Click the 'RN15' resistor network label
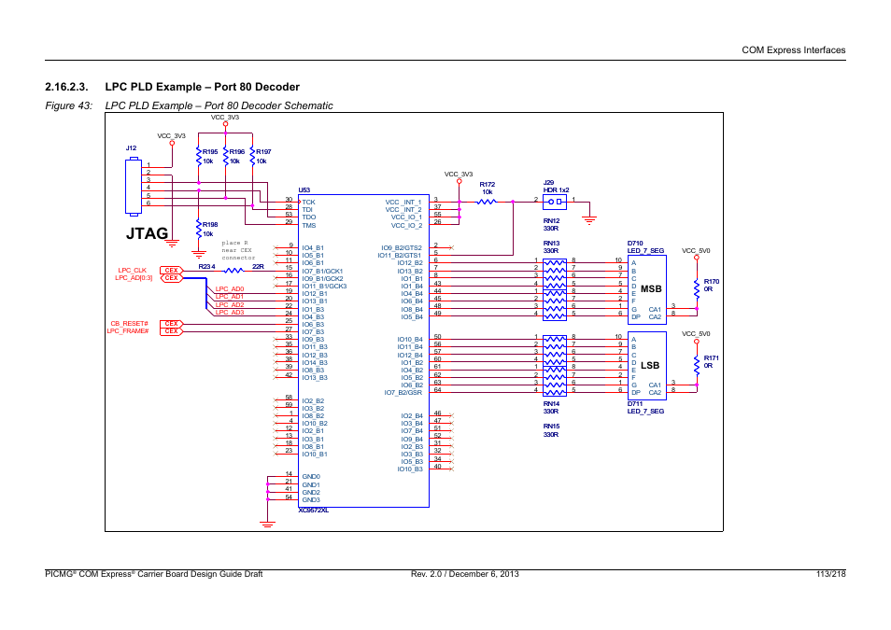The height and width of the screenshot is (630, 891). [551, 426]
